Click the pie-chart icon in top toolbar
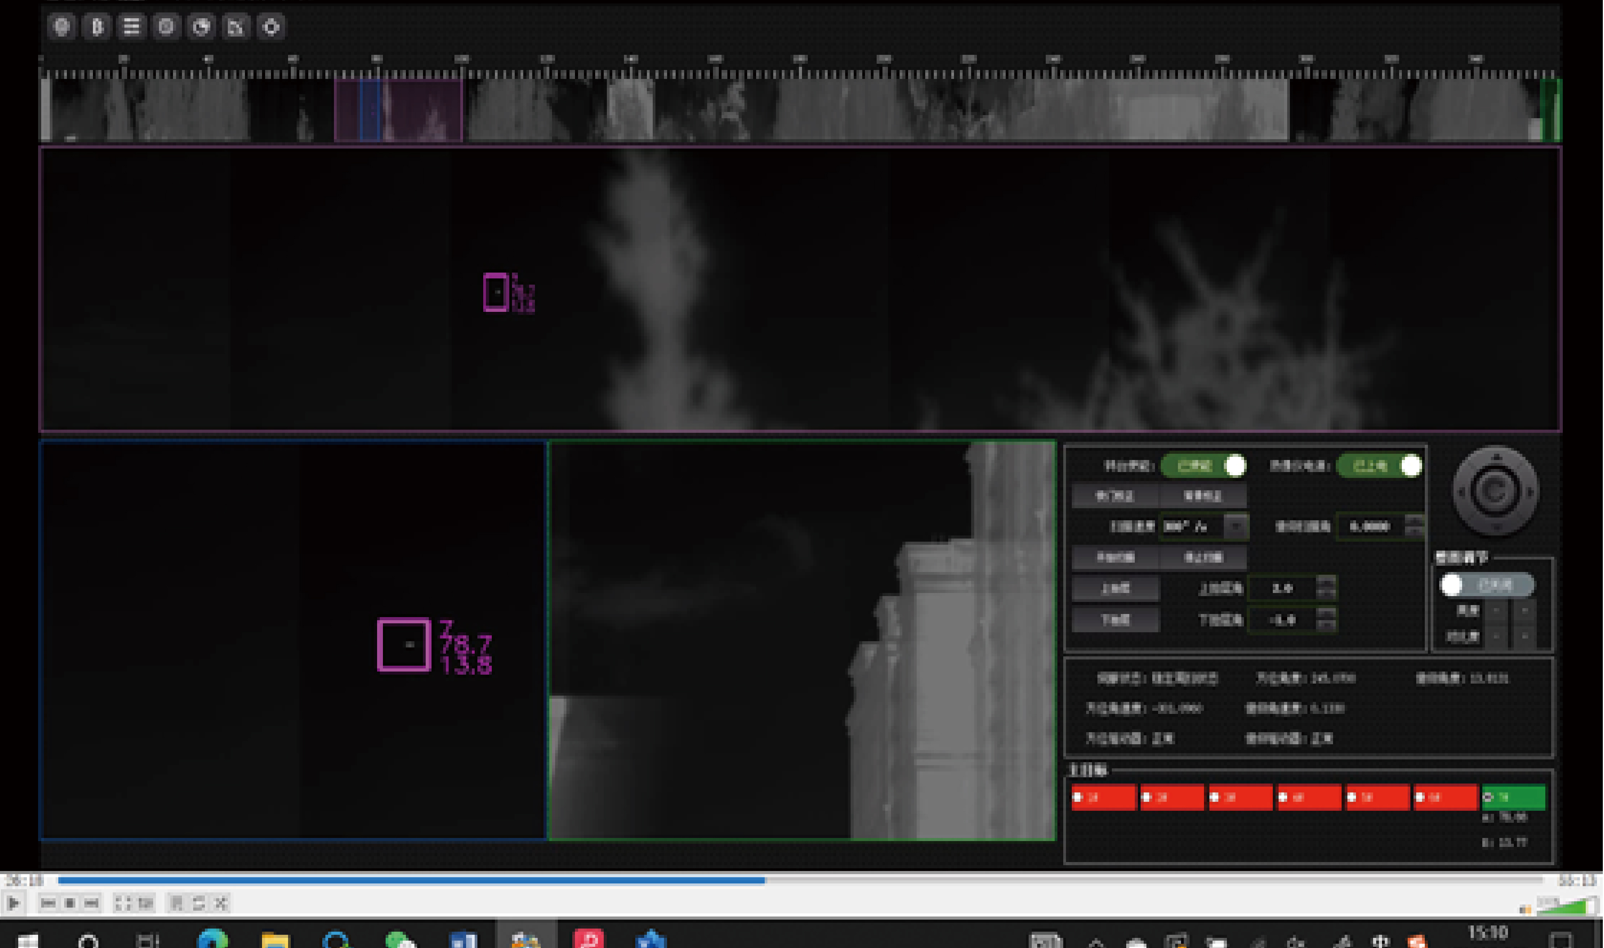This screenshot has width=1604, height=948. point(201,27)
